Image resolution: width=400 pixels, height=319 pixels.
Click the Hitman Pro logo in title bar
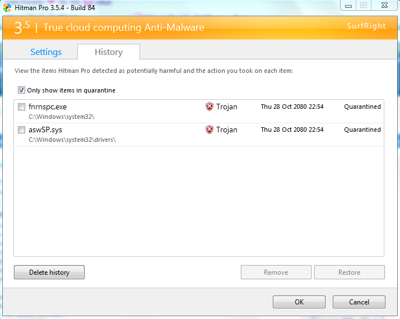coord(7,8)
